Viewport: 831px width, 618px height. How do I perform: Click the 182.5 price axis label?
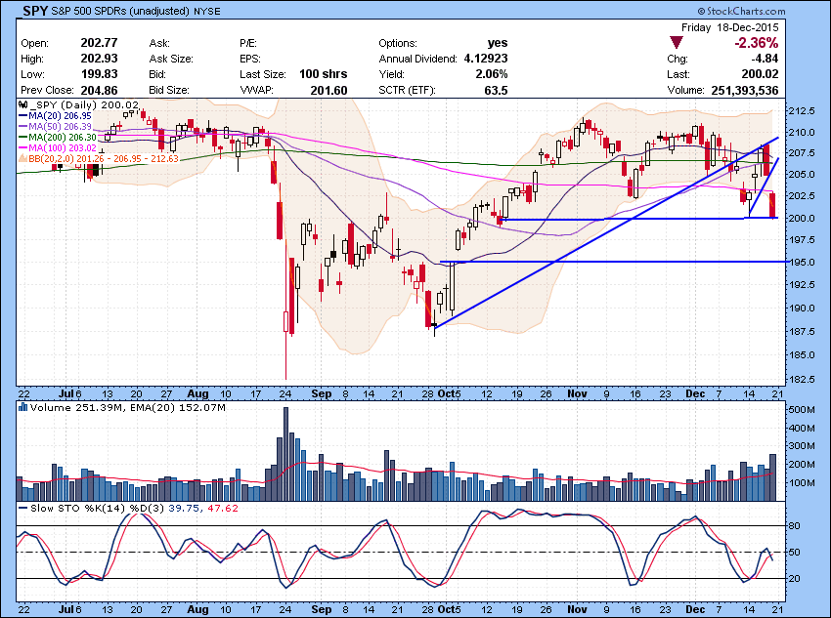pos(802,380)
